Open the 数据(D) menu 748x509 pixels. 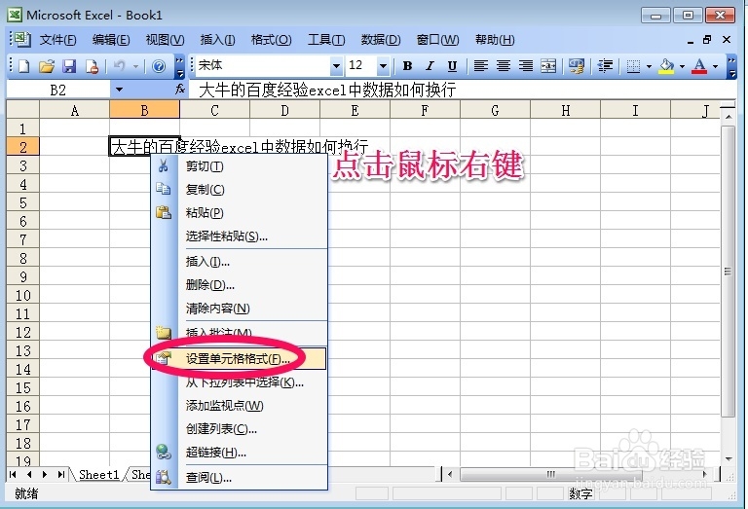tap(381, 40)
